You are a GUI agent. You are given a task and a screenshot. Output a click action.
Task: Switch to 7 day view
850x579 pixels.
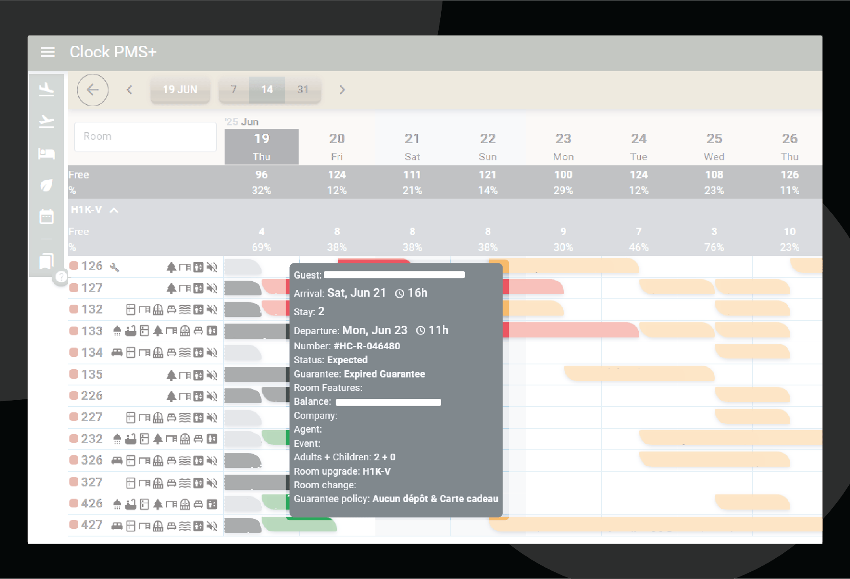[234, 90]
